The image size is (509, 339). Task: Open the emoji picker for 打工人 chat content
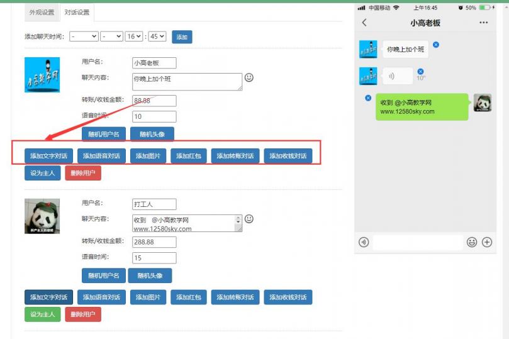pos(249,219)
